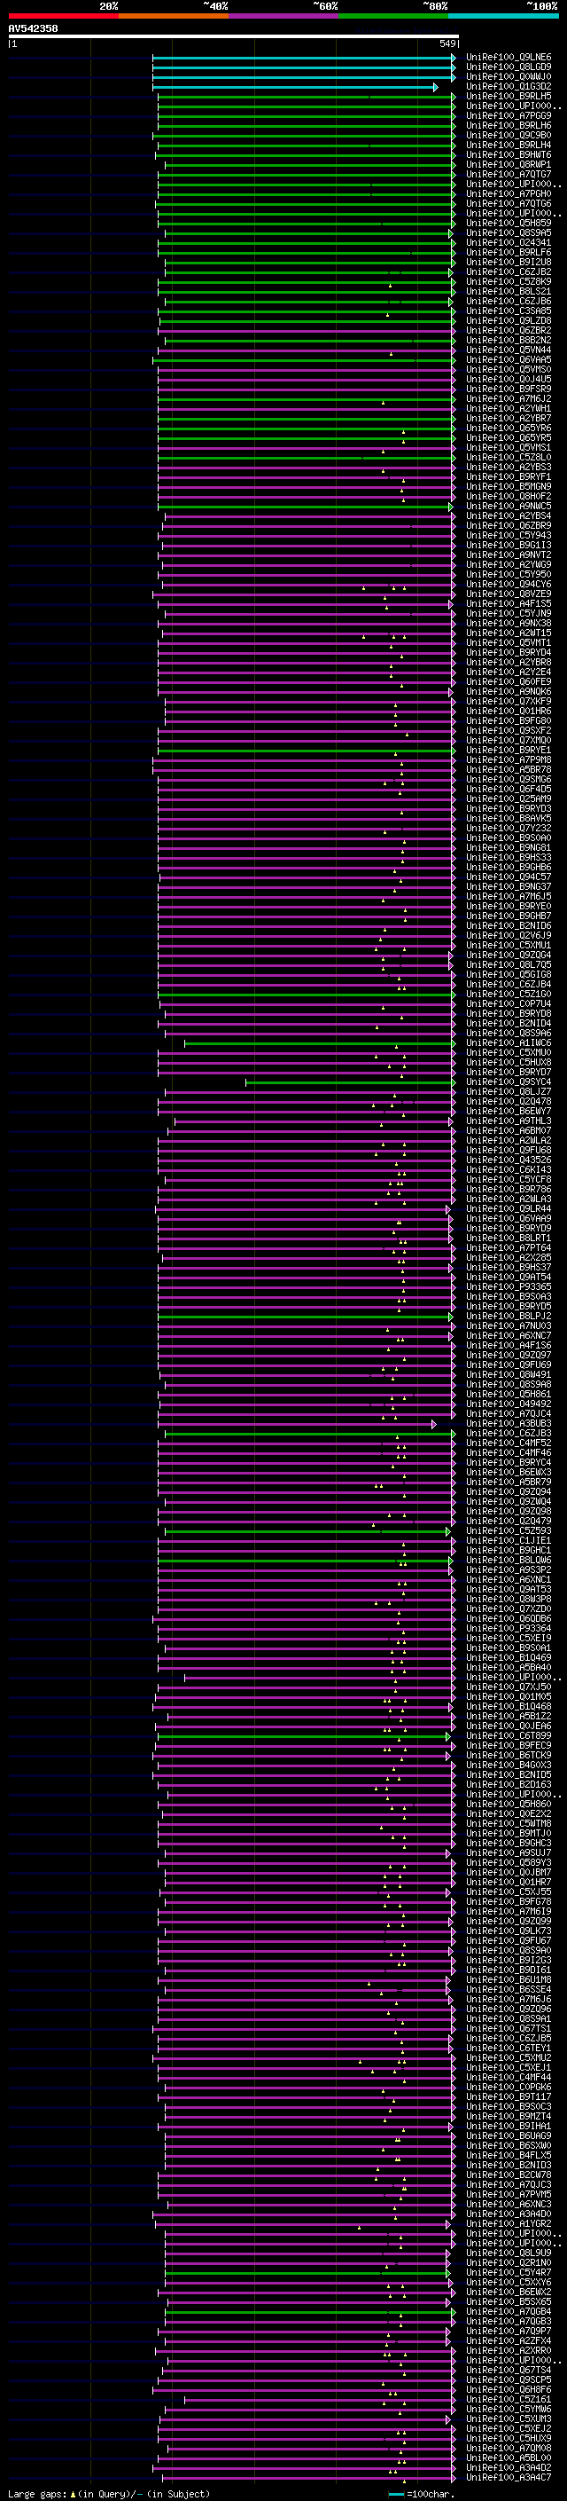This screenshot has height=2501, width=567.
Task: Click the green alignment bar for UniRef100_C5Y4R7
Action: point(307,2273)
